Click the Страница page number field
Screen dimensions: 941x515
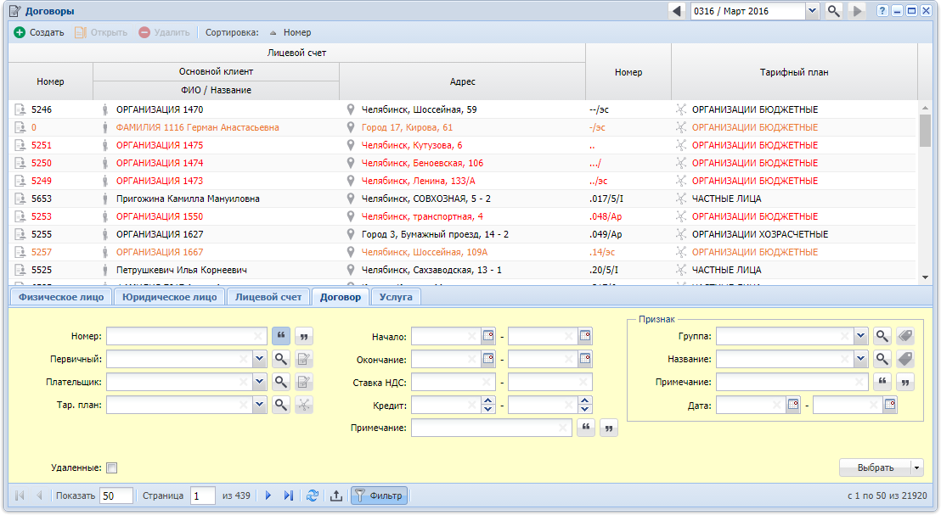pos(203,495)
